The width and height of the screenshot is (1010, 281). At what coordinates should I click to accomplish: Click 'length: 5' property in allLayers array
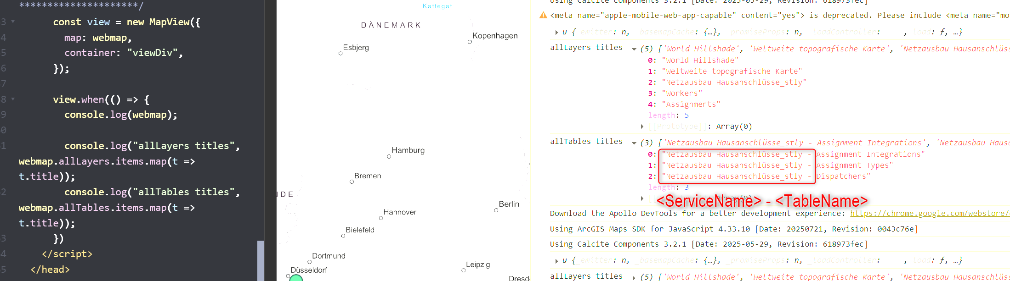click(x=668, y=115)
